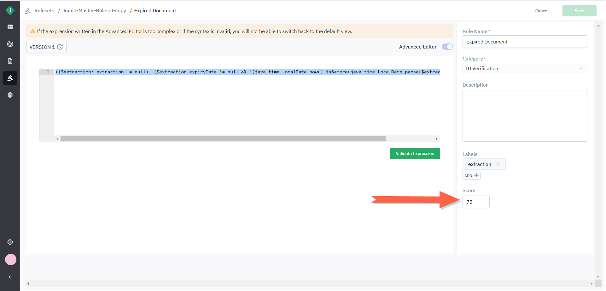The image size is (606, 291).
Task: Open the settings gear sidebar icon
Action: click(x=10, y=95)
